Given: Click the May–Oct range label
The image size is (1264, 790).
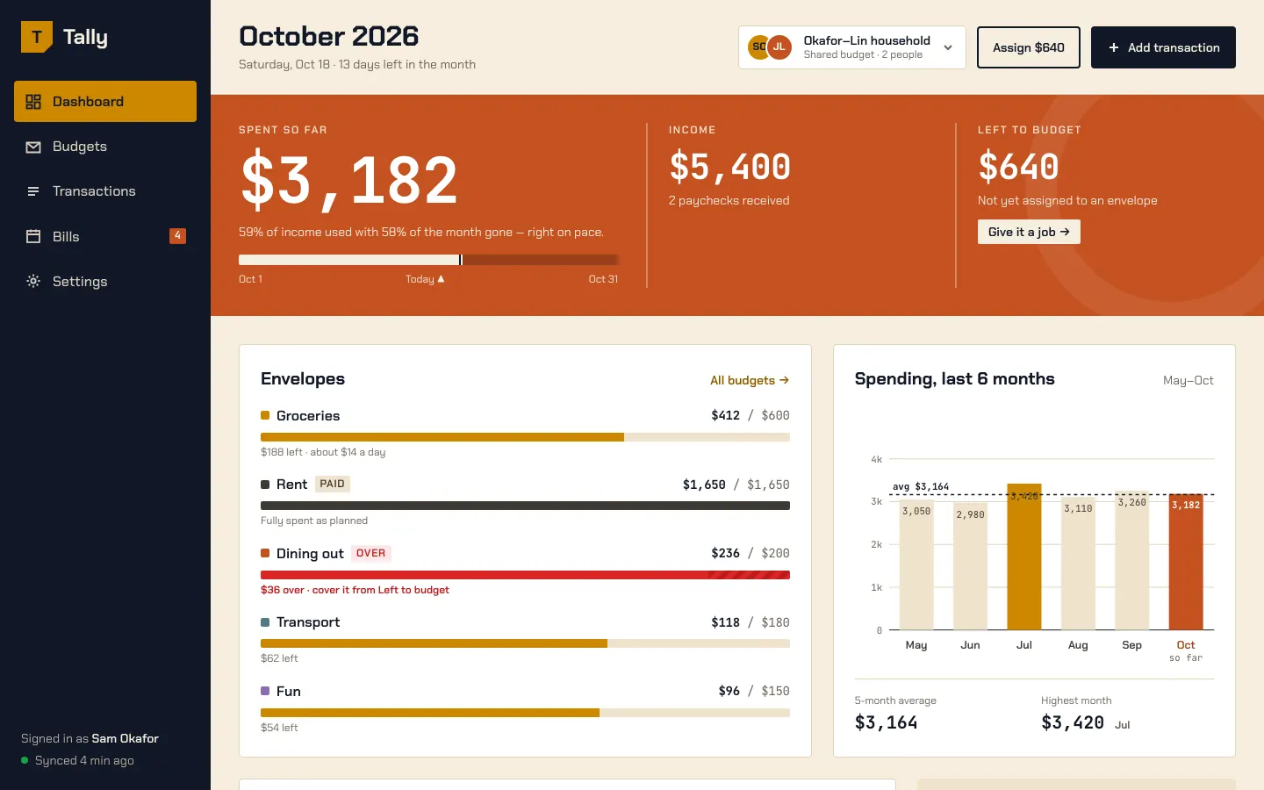Looking at the screenshot, I should (x=1189, y=380).
